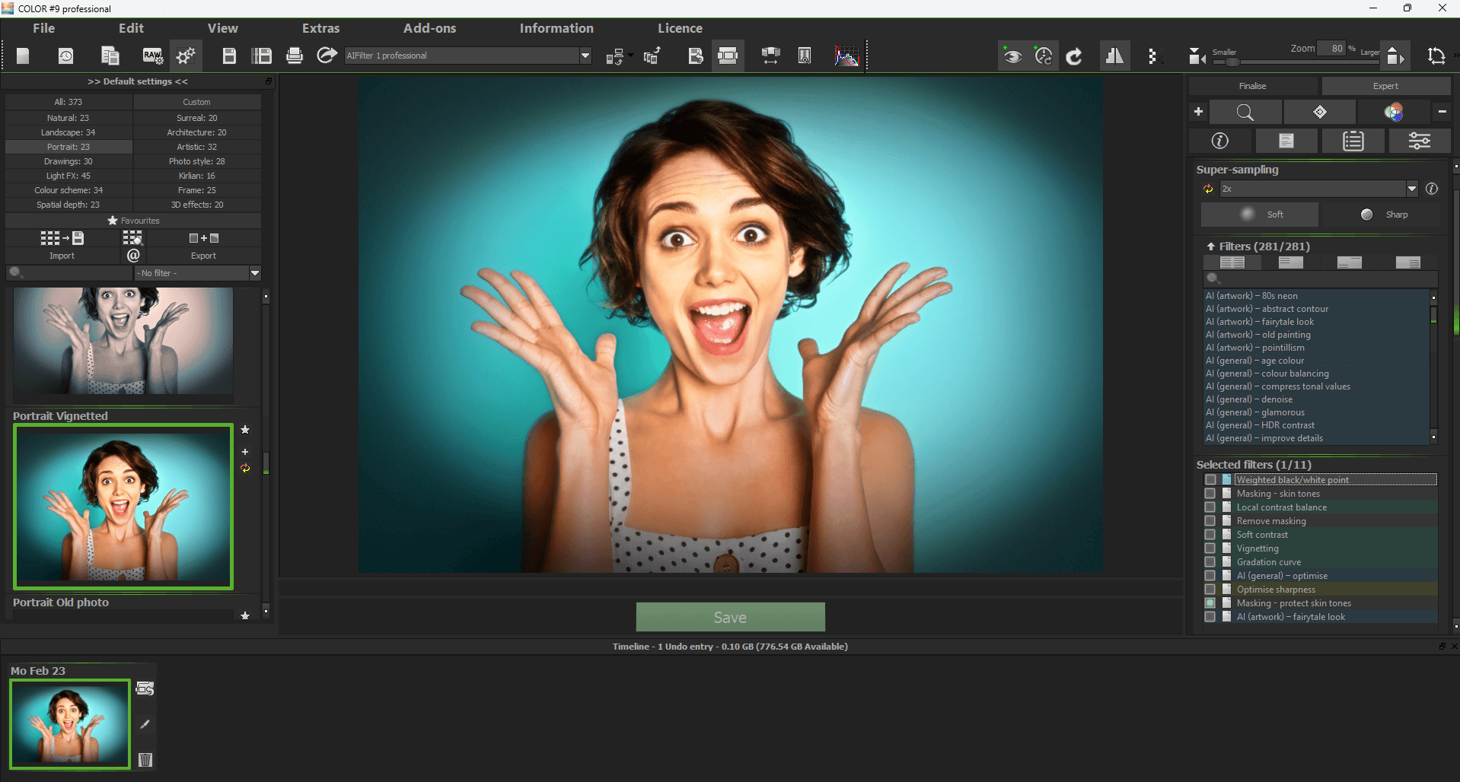Open the File menu
1460x782 pixels.
pos(44,28)
